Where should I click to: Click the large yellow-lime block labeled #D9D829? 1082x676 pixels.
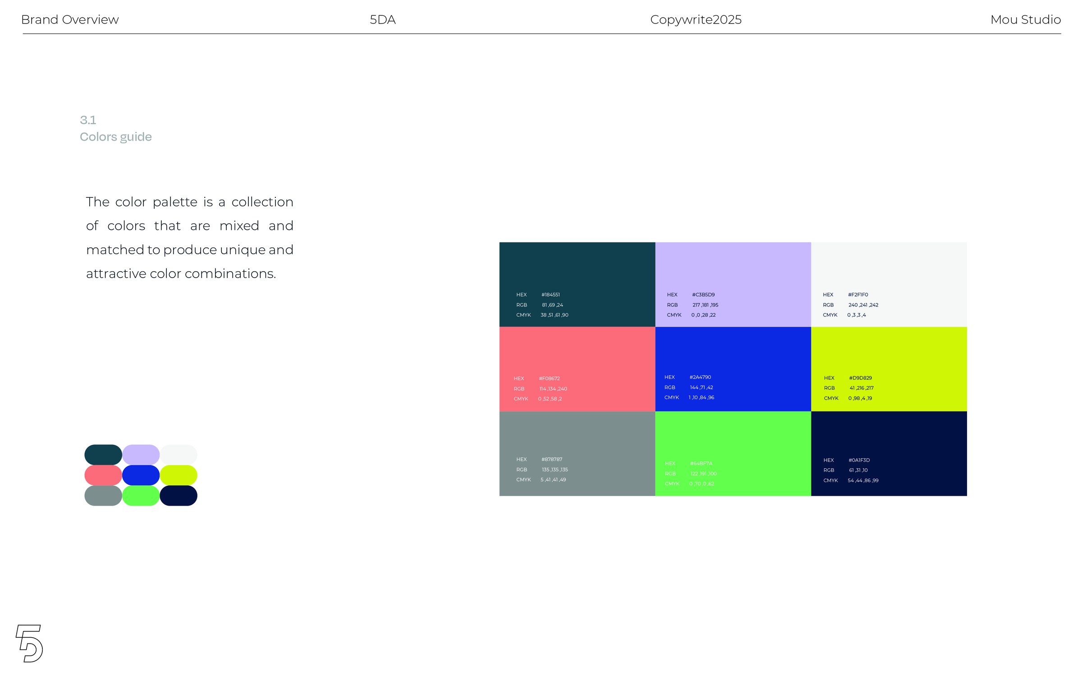coord(889,369)
